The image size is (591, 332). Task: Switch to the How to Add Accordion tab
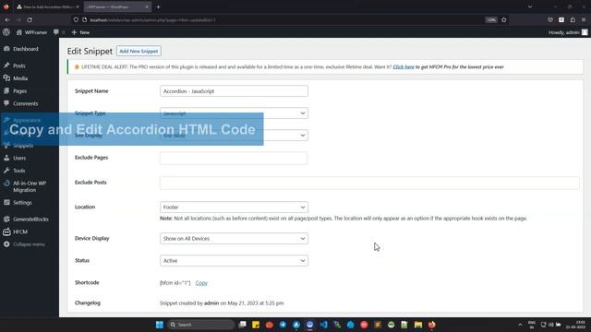pyautogui.click(x=48, y=6)
